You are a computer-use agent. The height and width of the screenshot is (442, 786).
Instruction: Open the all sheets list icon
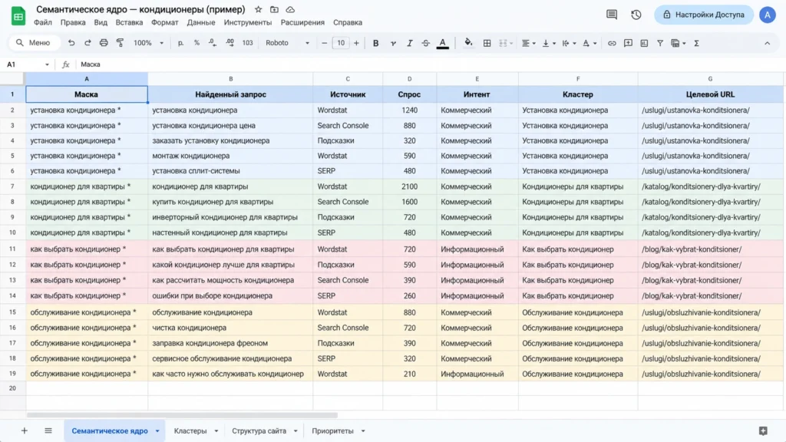(x=48, y=430)
